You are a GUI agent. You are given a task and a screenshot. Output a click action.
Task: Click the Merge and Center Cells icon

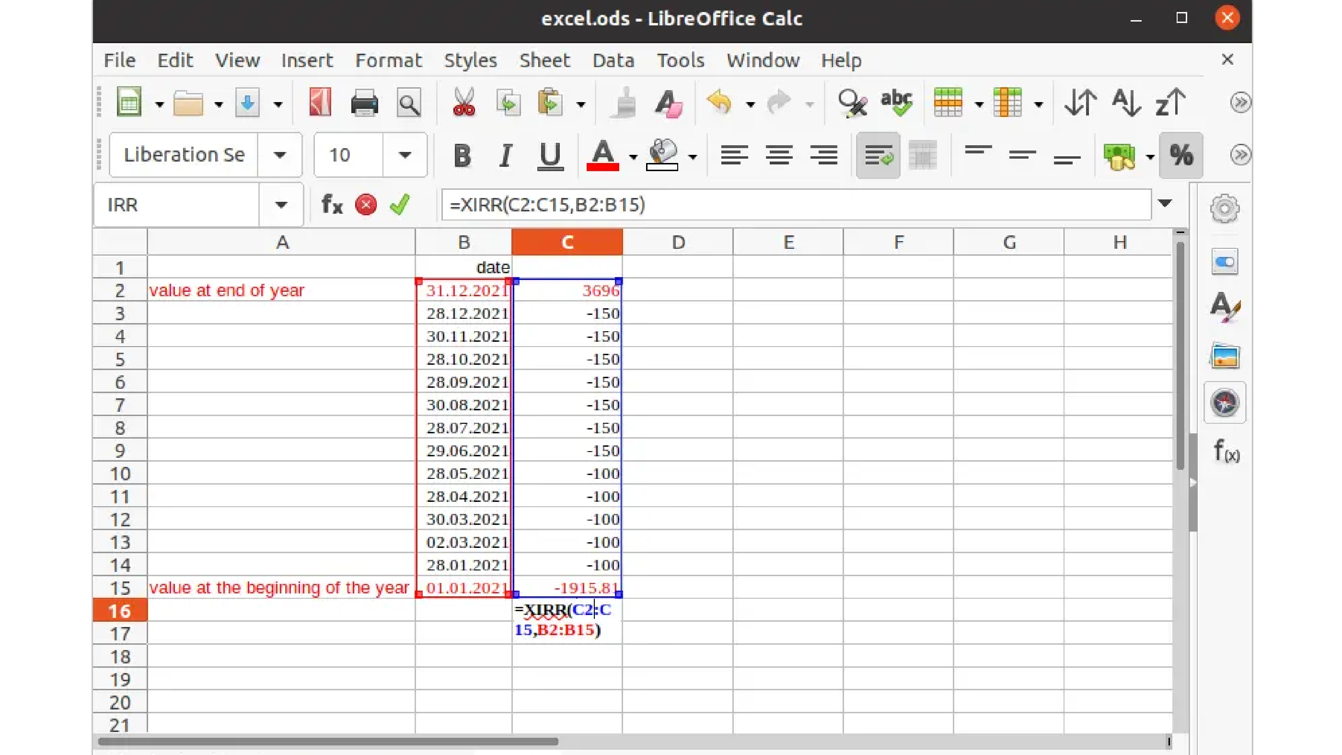click(923, 155)
